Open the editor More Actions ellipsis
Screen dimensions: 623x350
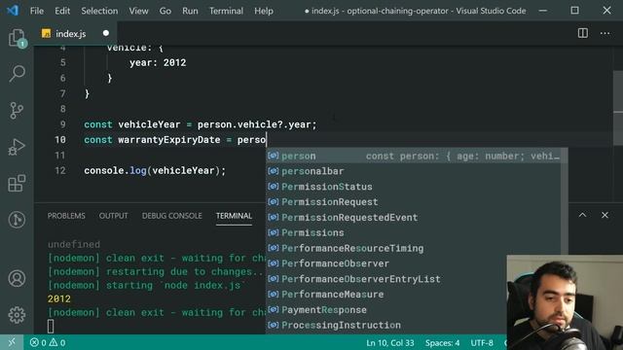pos(605,33)
